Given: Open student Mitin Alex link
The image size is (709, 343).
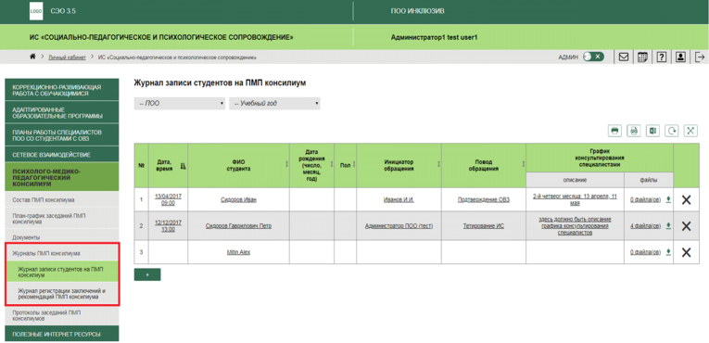Looking at the screenshot, I should tap(238, 252).
